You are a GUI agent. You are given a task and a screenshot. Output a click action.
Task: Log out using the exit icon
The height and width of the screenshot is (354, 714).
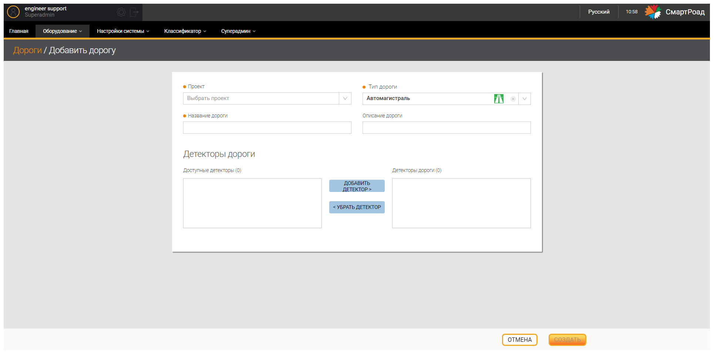click(134, 12)
